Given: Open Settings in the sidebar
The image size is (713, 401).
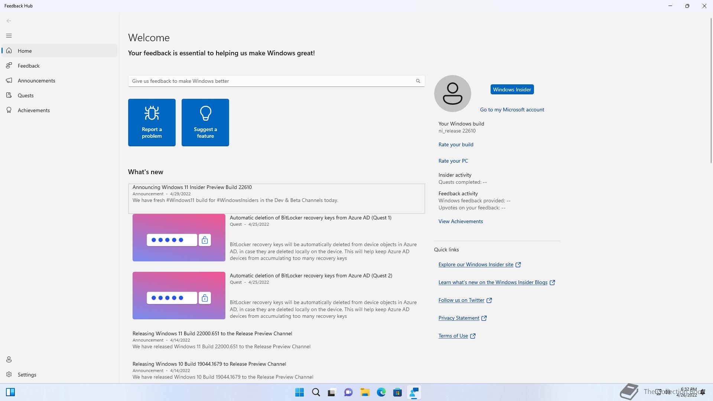Looking at the screenshot, I should 59,375.
